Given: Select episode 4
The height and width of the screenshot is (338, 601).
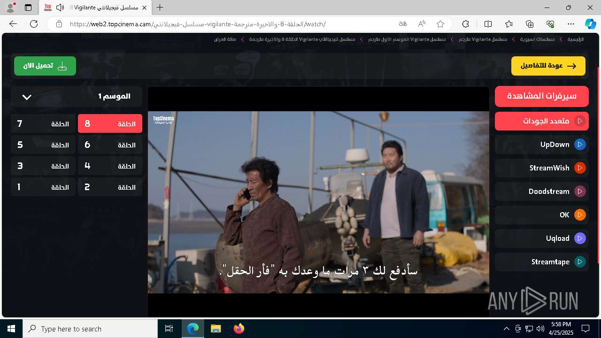Looking at the screenshot, I should (110, 166).
